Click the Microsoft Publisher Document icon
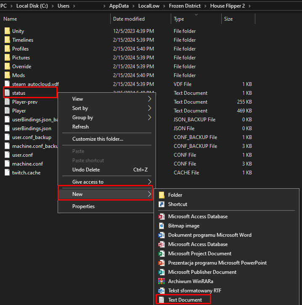This screenshot has height=305, width=302. point(161,272)
